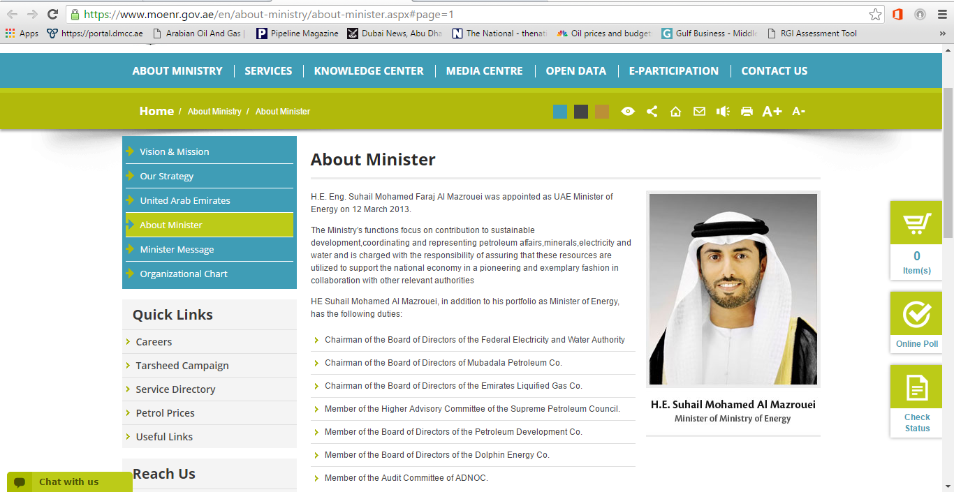Select About Minister in sidebar
Image resolution: width=954 pixels, height=492 pixels.
(210, 225)
